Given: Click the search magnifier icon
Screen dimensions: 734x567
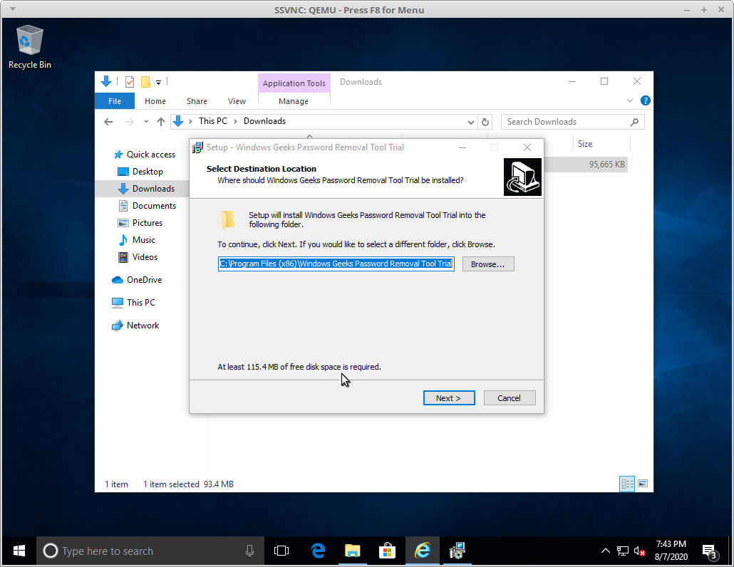Looking at the screenshot, I should [634, 122].
